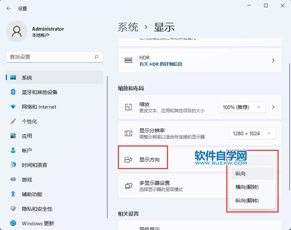Open Privacy and security (隐私和安全性)
The height and width of the screenshot is (230, 291).
pos(37,209)
